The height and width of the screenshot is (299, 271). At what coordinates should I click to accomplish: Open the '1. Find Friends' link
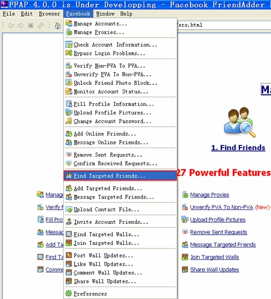pyautogui.click(x=238, y=148)
